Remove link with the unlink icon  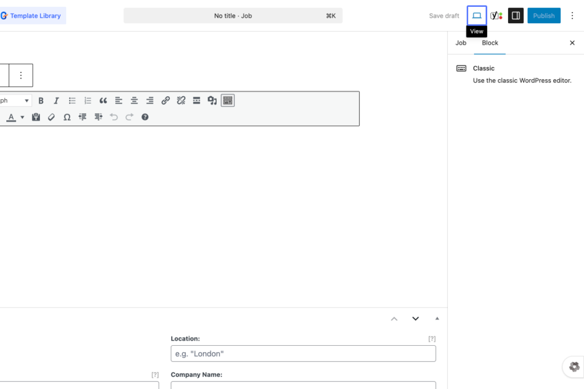pos(181,100)
